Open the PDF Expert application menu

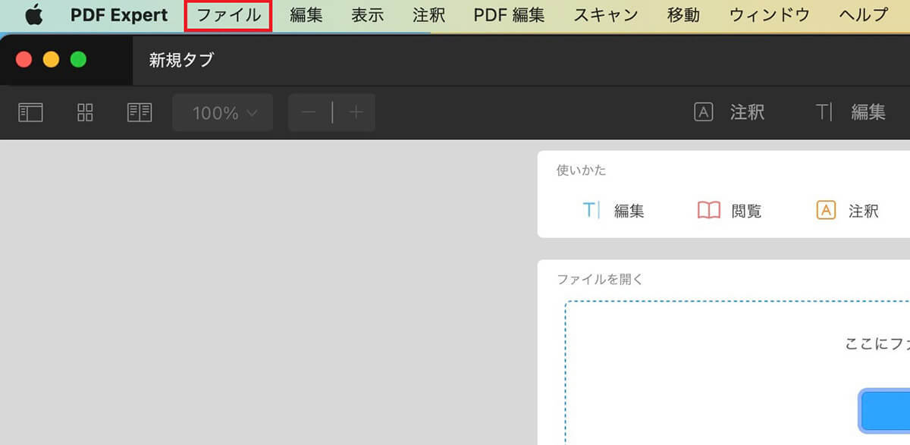tap(119, 14)
